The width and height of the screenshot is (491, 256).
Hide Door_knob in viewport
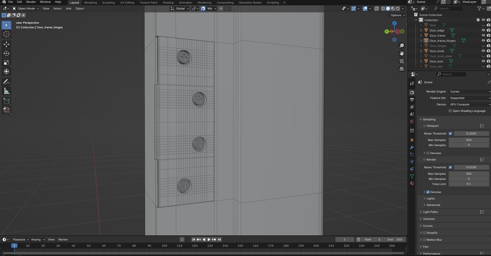483,51
